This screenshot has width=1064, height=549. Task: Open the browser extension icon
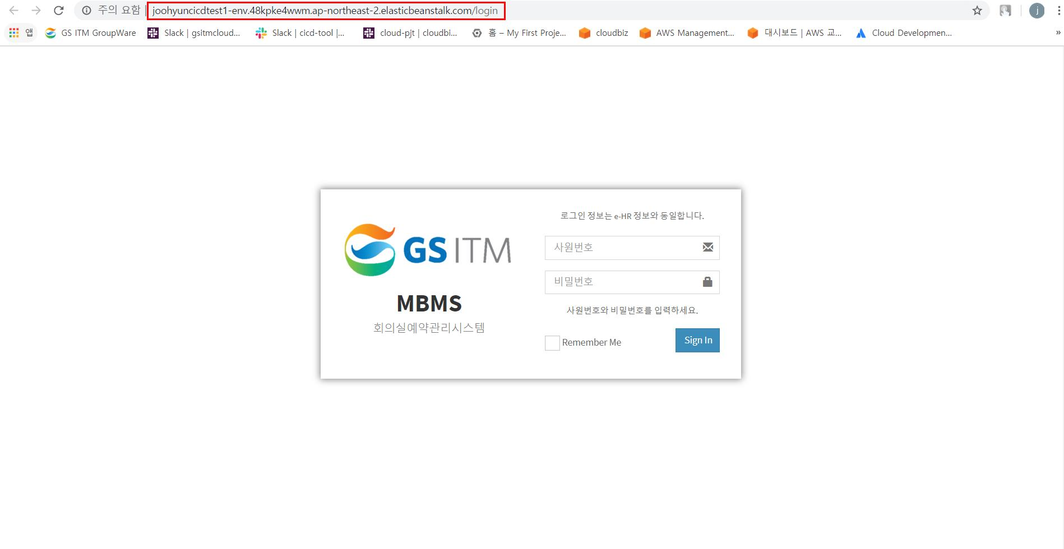pyautogui.click(x=1006, y=11)
